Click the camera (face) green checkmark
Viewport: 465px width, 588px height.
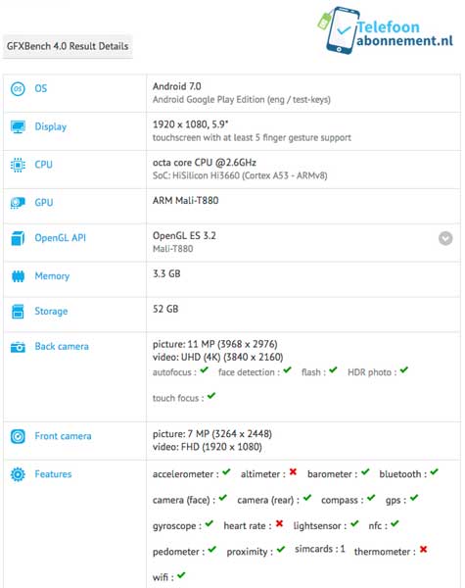223,498
